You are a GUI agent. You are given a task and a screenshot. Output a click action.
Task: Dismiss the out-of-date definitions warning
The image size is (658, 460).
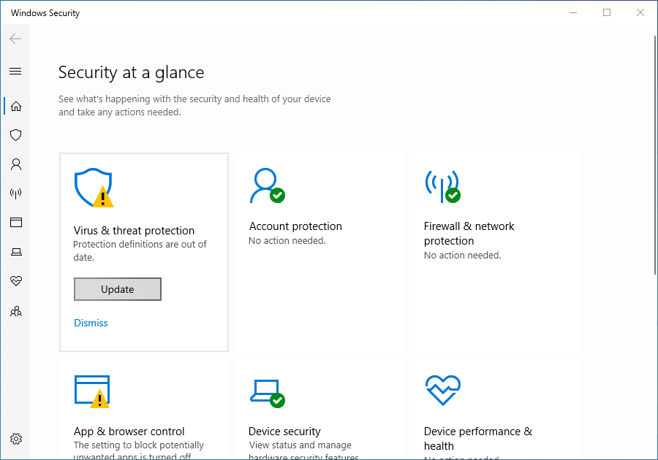click(x=91, y=323)
